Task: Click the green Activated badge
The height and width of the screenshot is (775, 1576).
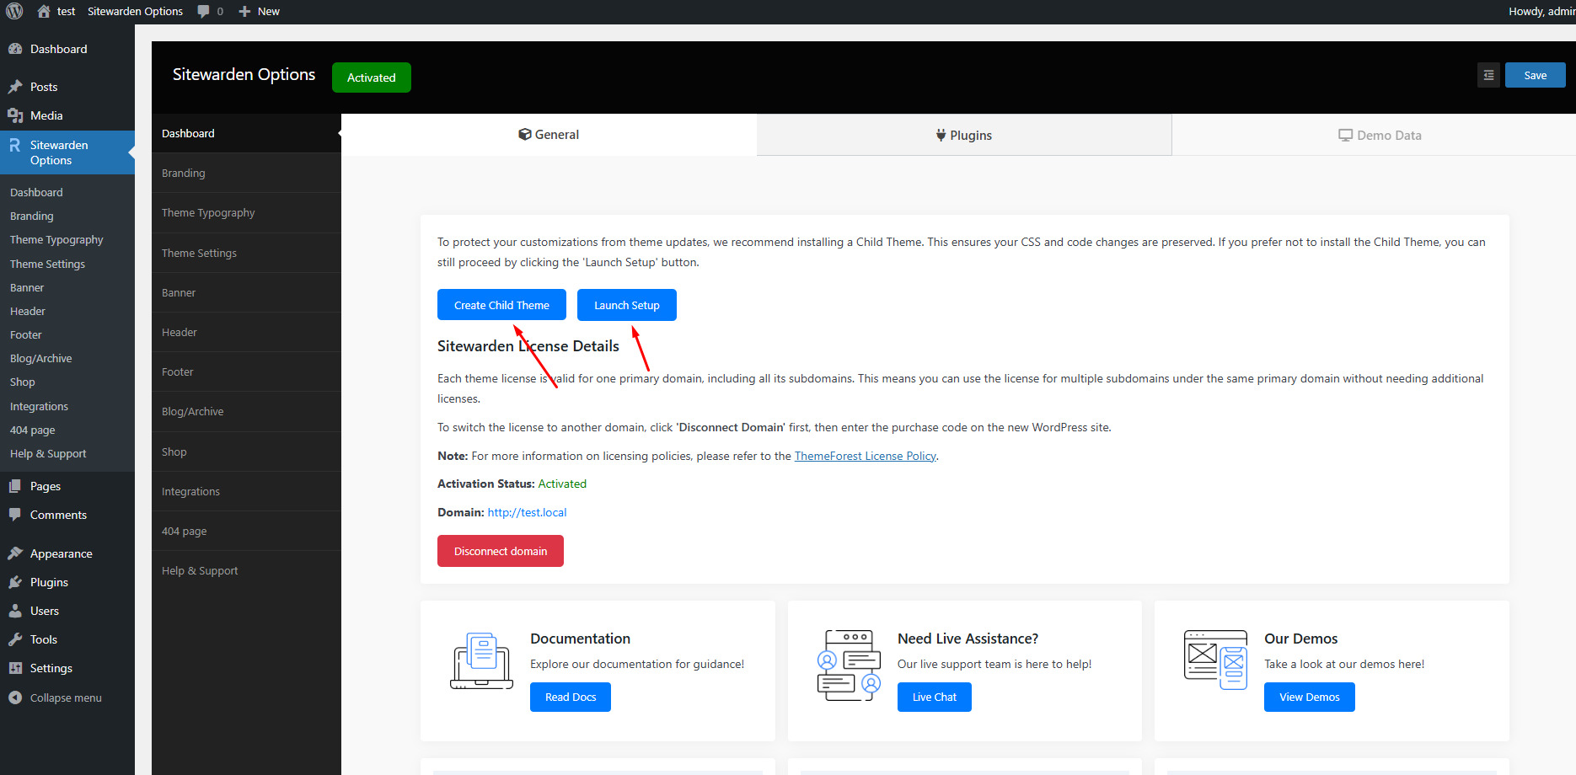Action: point(371,77)
